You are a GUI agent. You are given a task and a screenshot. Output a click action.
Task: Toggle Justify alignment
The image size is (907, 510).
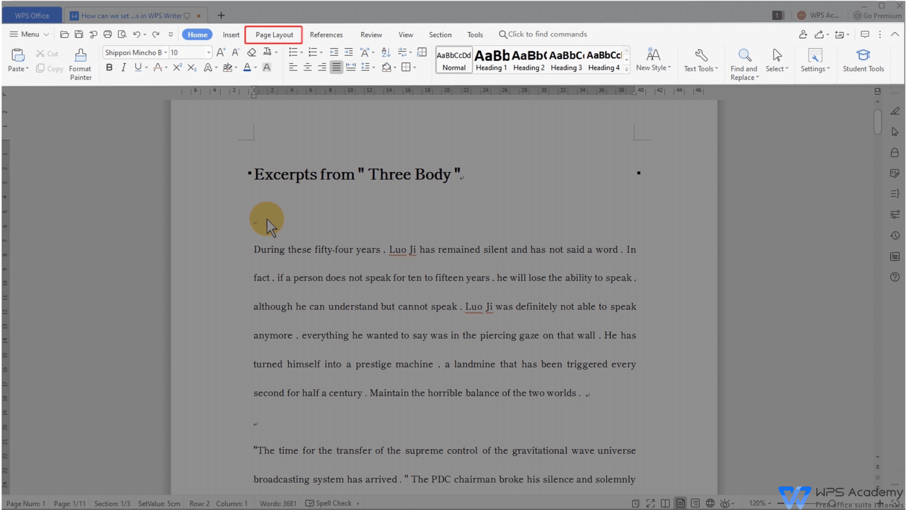point(336,68)
